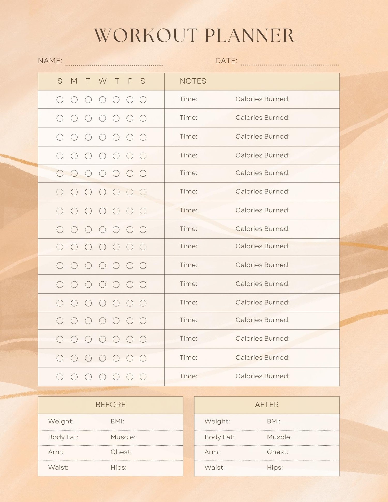The image size is (388, 502).
Task: Click the WORKOUT PLANNER title
Action: 194,35
